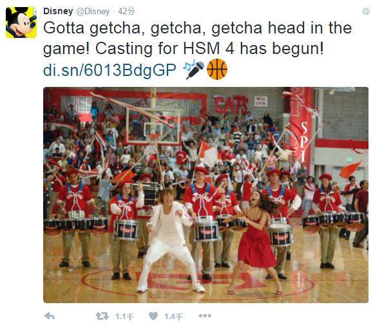The image size is (373, 325).
Task: Like the tweet with the heart icon
Action: (153, 316)
